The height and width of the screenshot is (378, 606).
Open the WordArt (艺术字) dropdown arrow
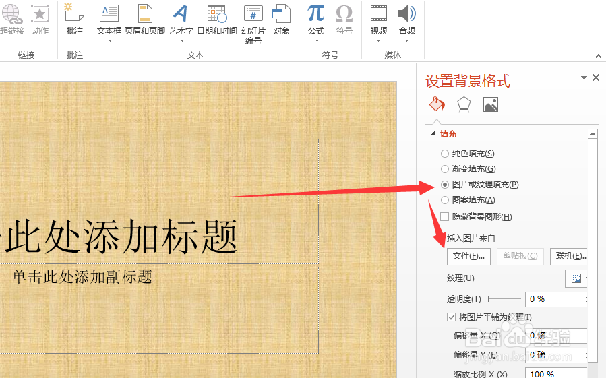(x=182, y=40)
